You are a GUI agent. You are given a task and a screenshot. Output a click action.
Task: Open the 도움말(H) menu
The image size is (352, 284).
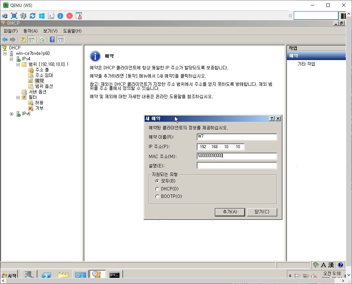72,31
